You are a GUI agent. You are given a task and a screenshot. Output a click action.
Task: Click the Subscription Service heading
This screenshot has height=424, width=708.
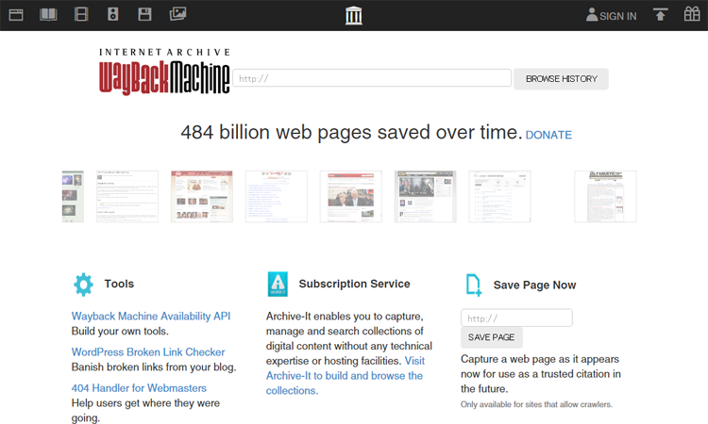(x=354, y=284)
